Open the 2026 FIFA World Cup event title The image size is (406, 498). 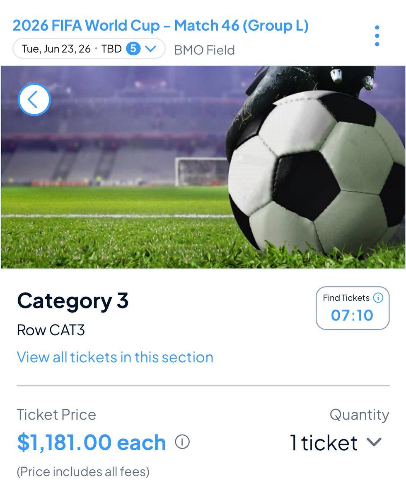[160, 26]
